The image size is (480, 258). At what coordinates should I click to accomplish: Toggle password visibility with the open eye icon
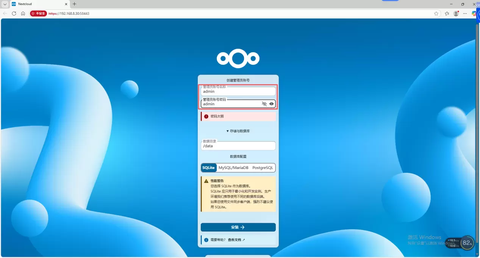click(272, 104)
